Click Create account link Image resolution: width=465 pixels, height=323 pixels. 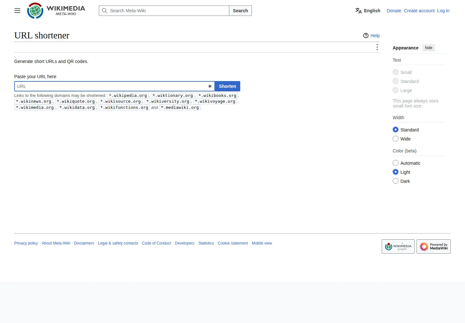coord(419,11)
